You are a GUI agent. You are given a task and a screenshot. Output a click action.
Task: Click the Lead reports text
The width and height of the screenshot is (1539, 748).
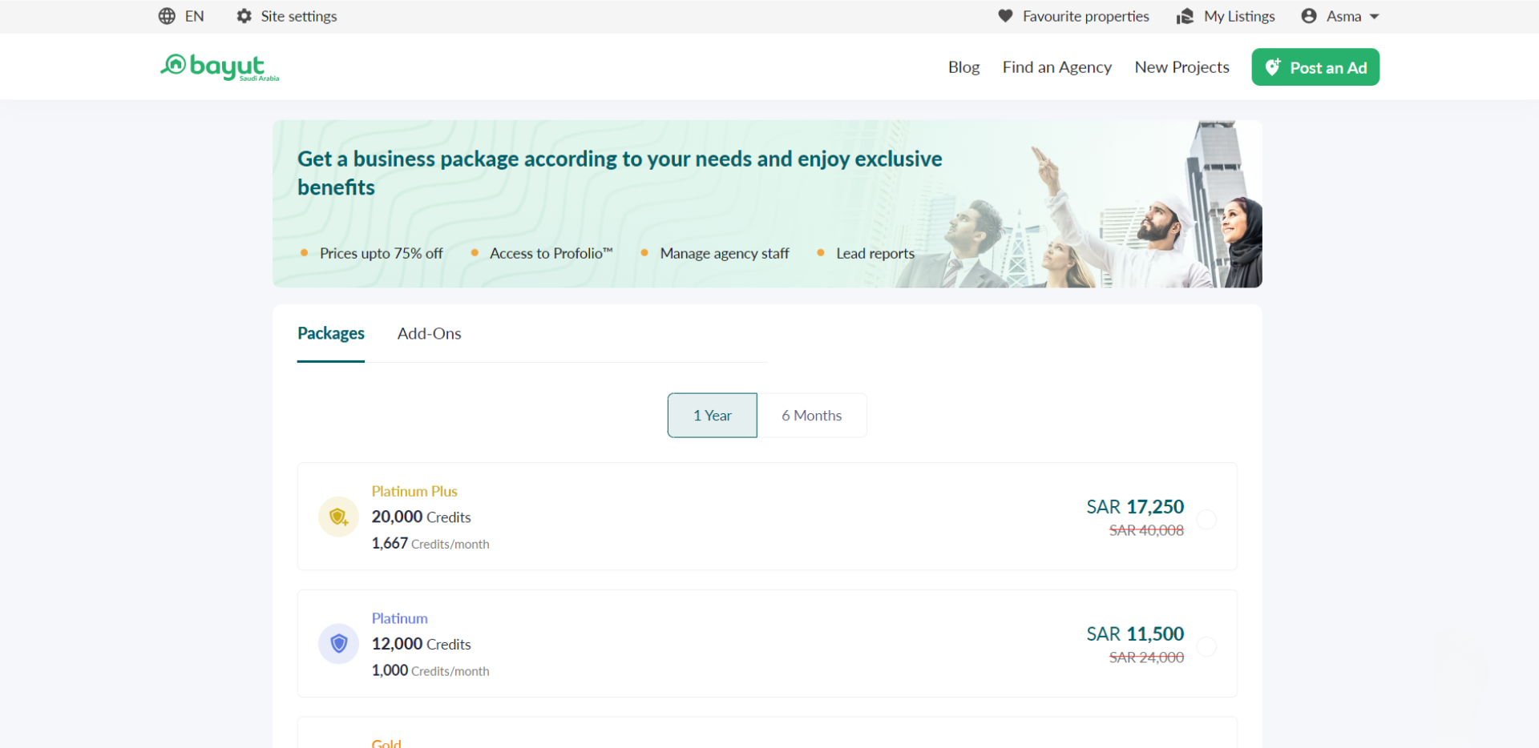click(875, 253)
